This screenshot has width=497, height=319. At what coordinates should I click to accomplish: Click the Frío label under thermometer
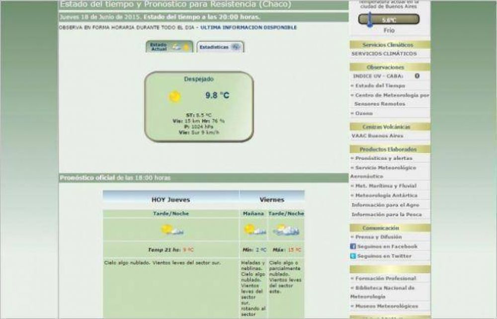point(389,30)
